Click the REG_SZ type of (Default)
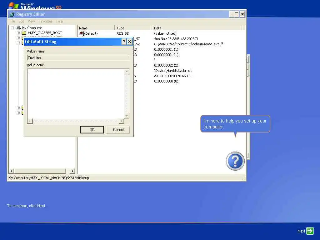The width and height of the screenshot is (320, 240). [122, 33]
